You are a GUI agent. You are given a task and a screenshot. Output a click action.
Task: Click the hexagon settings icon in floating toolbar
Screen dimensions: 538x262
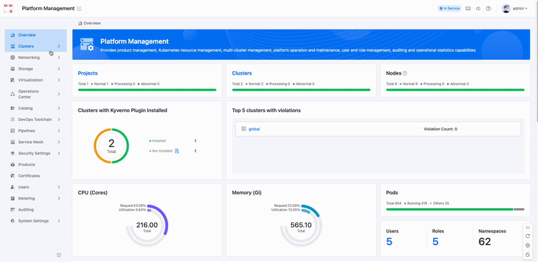pos(528,245)
